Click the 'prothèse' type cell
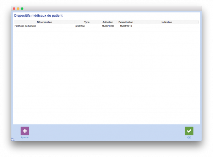 click(80, 26)
